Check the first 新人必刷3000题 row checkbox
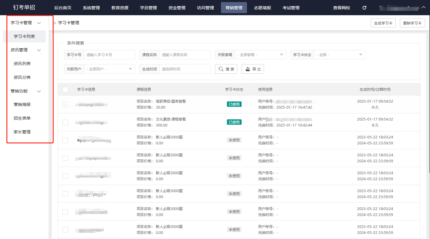Viewport: 430px width, 239px height. (65, 140)
